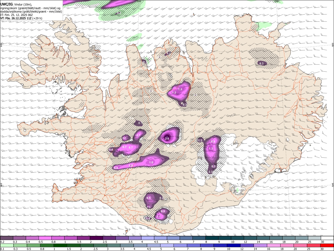The width and height of the screenshot is (334, 251).
Task: Select the mauve 0.2–0.3 swatch starting upper scale
Action: pyautogui.click(x=7, y=238)
